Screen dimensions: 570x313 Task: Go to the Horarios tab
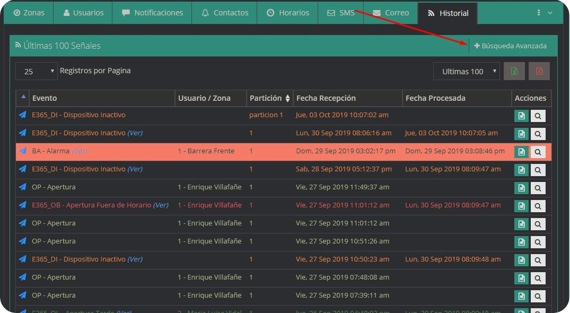(287, 13)
